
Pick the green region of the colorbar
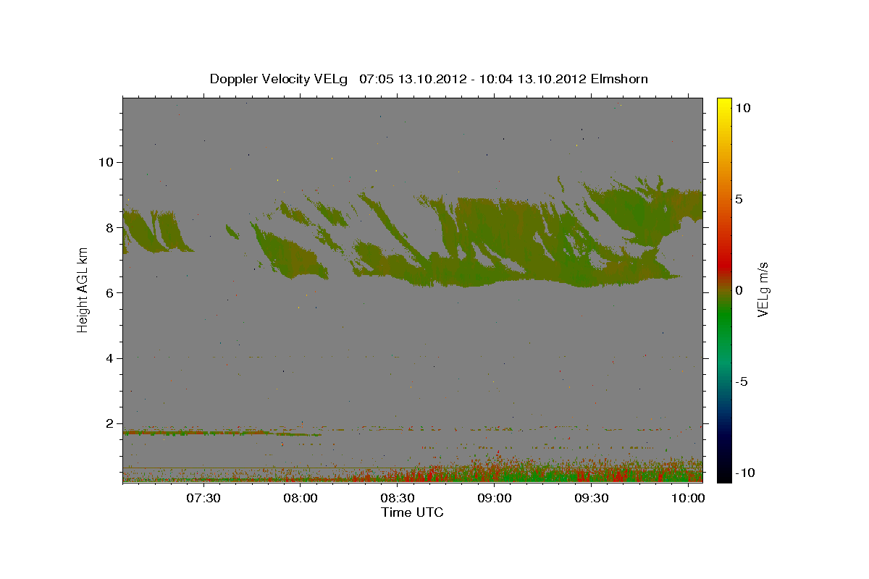click(x=723, y=318)
